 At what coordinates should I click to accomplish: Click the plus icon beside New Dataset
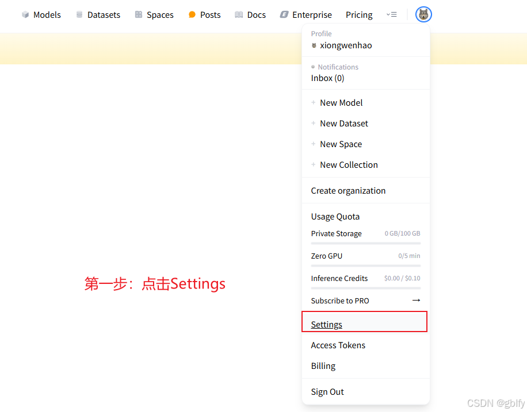313,123
